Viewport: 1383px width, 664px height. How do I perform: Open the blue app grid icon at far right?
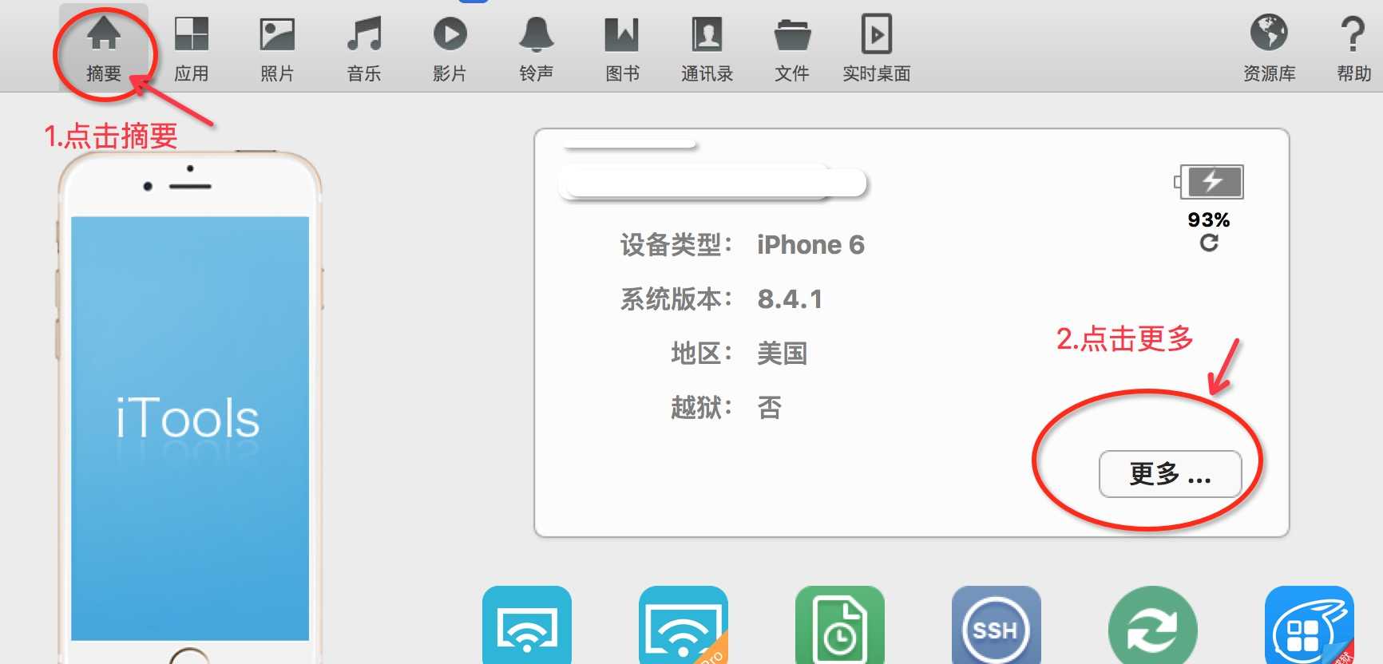click(x=1310, y=625)
